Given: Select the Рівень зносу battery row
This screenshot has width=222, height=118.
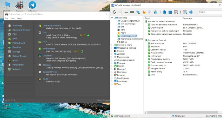Looking at the screenshot, I should pos(183,72).
